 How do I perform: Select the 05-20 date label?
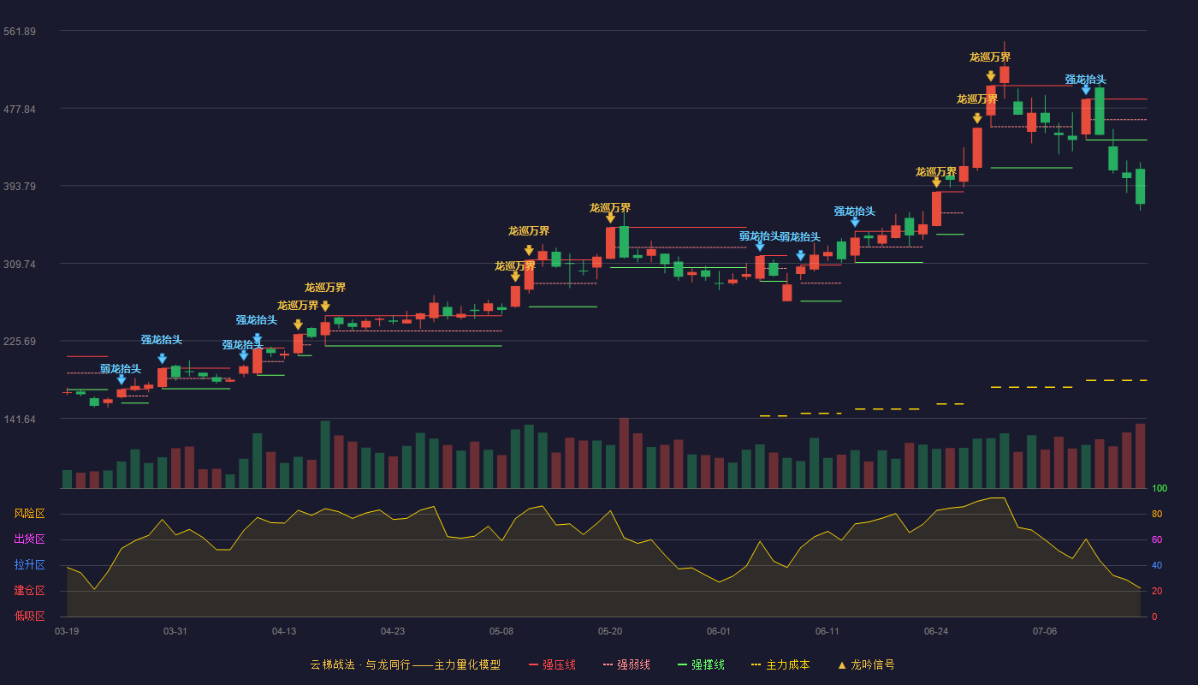tap(610, 631)
